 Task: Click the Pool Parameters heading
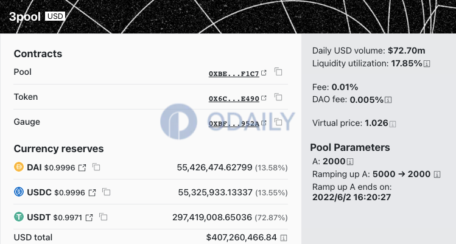[x=350, y=147]
